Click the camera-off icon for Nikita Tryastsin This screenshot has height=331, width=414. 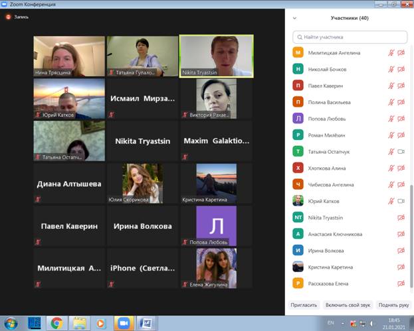(x=401, y=218)
